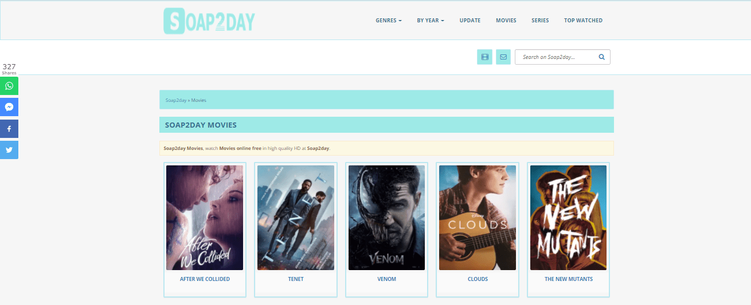Share on Facebook sidebar icon
This screenshot has width=751, height=305.
click(9, 129)
